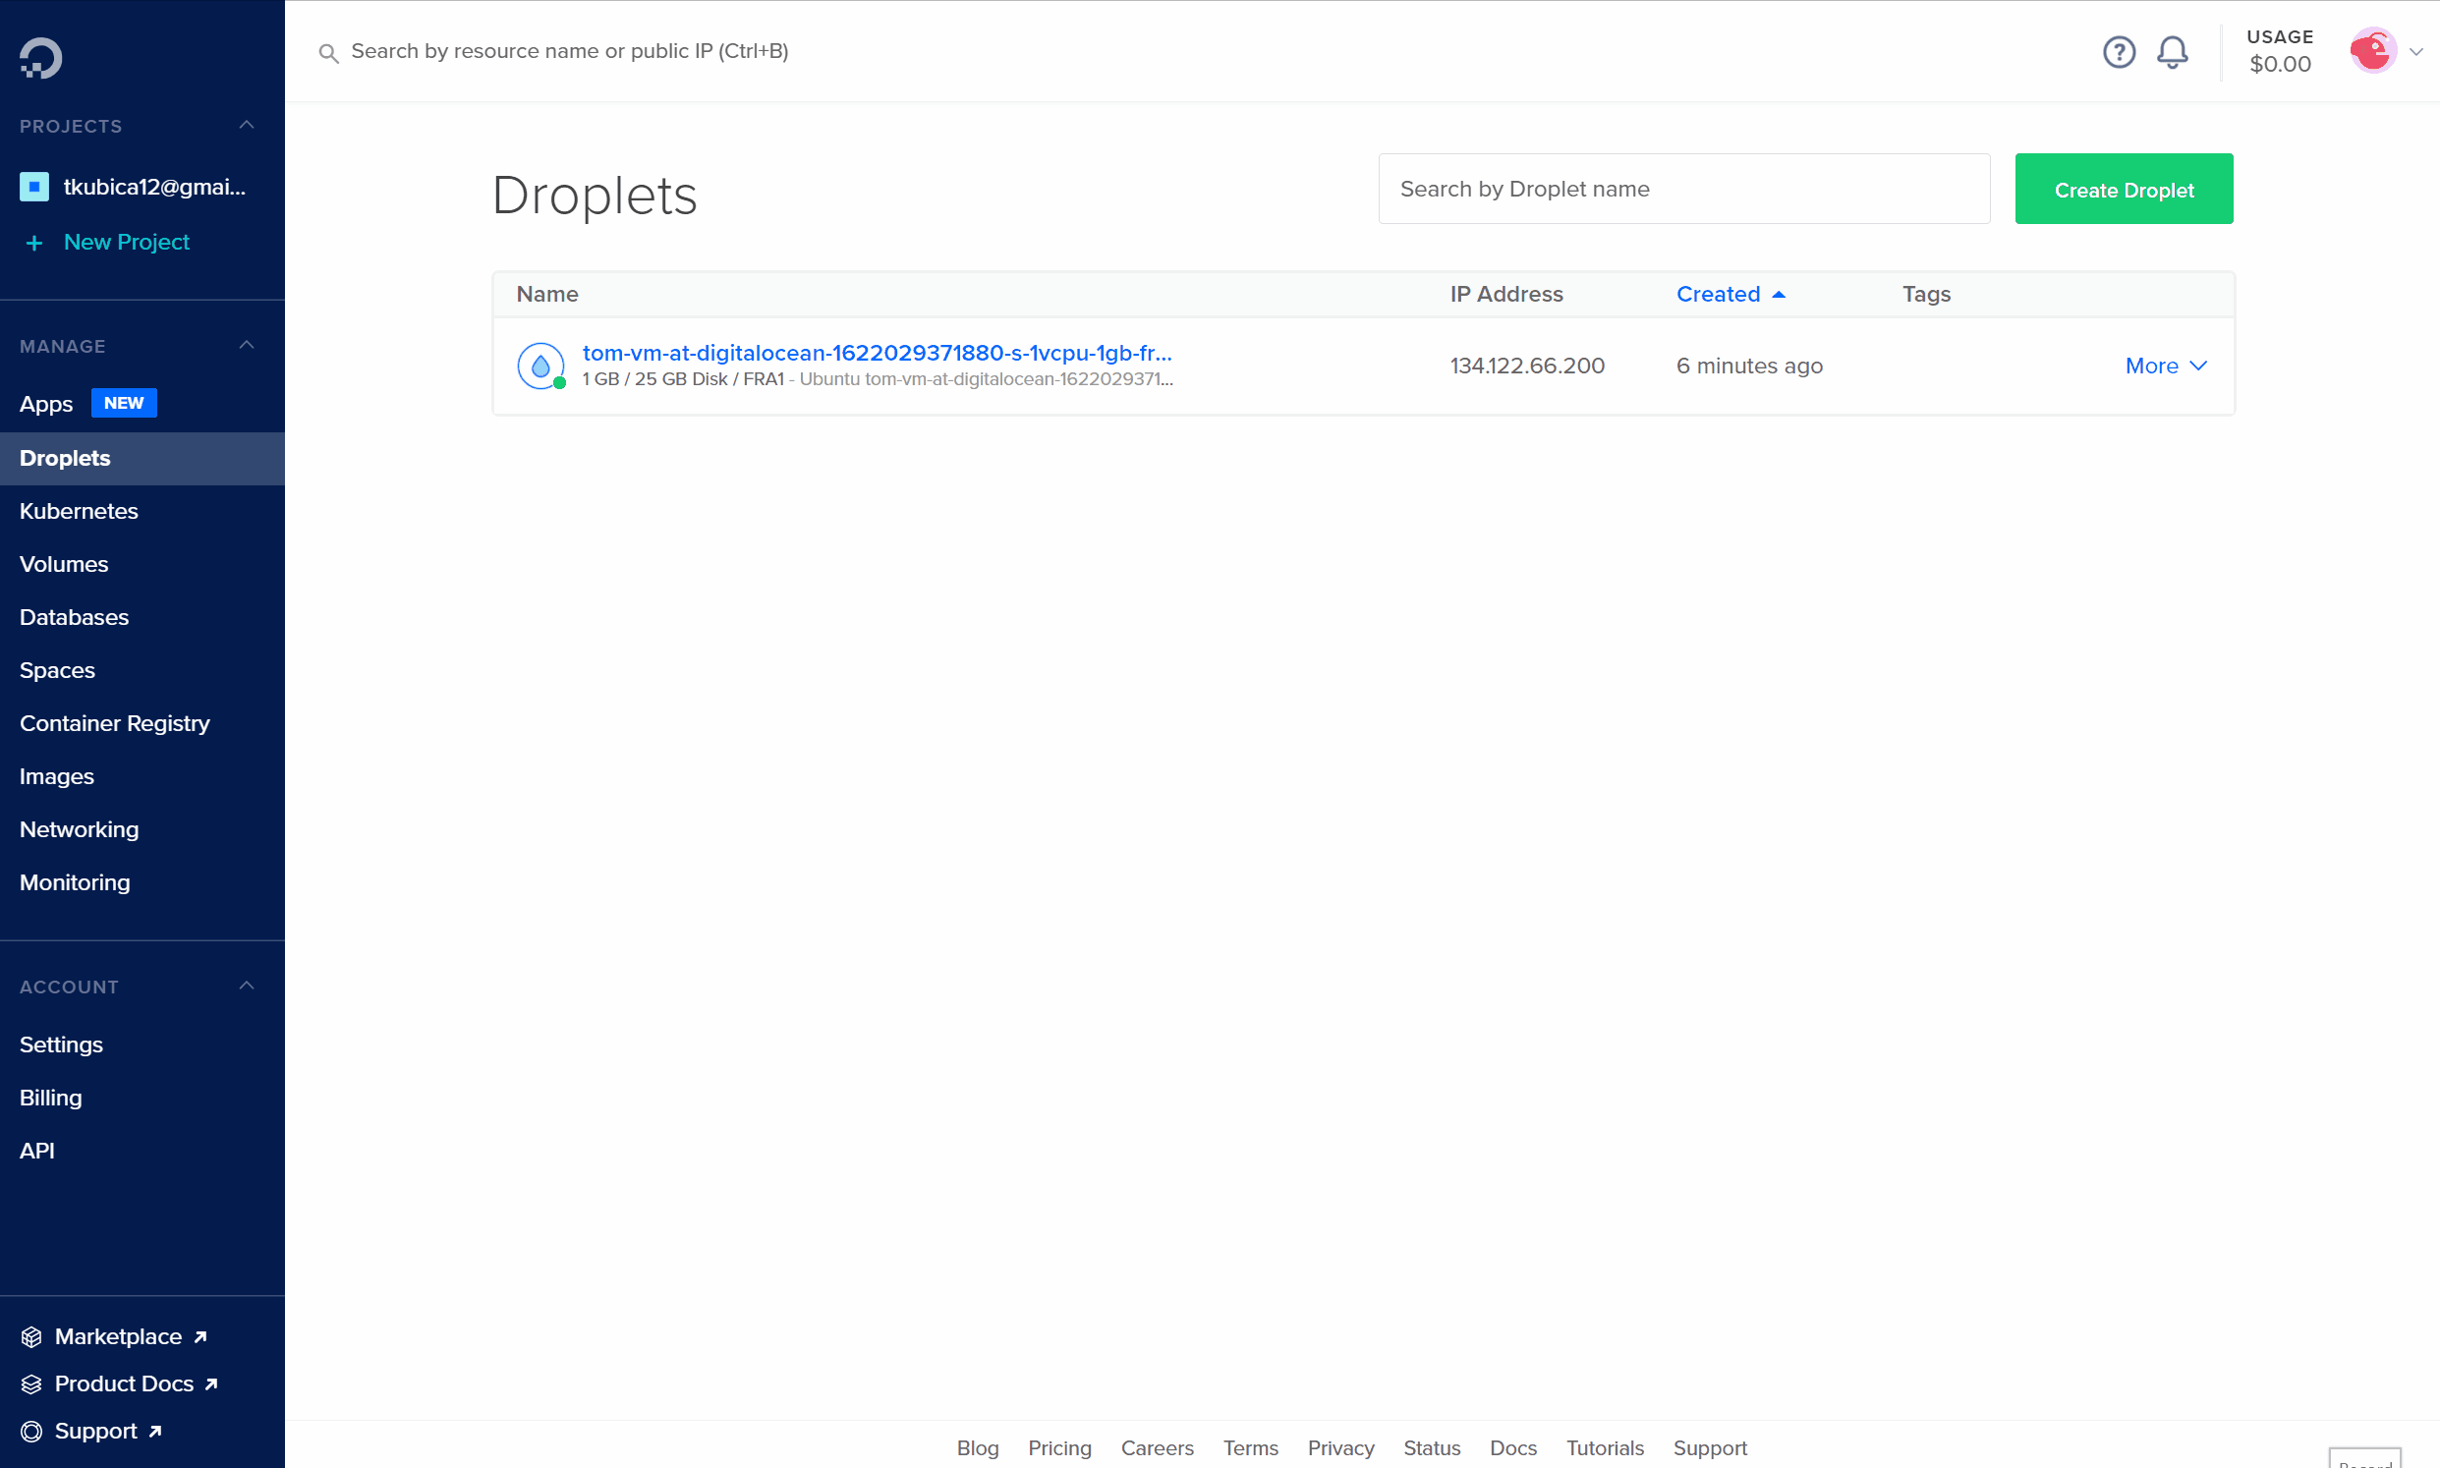The image size is (2440, 1468).
Task: Click New Project link
Action: (126, 243)
